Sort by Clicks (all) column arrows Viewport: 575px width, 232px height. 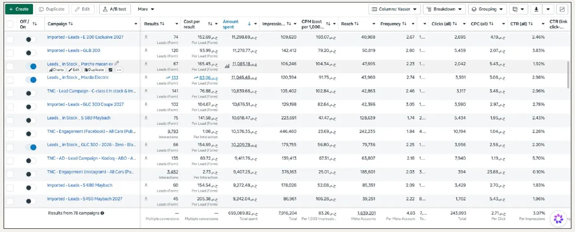(x=455, y=24)
